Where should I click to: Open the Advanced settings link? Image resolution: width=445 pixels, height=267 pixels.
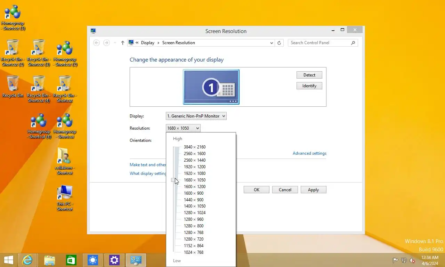pyautogui.click(x=309, y=153)
